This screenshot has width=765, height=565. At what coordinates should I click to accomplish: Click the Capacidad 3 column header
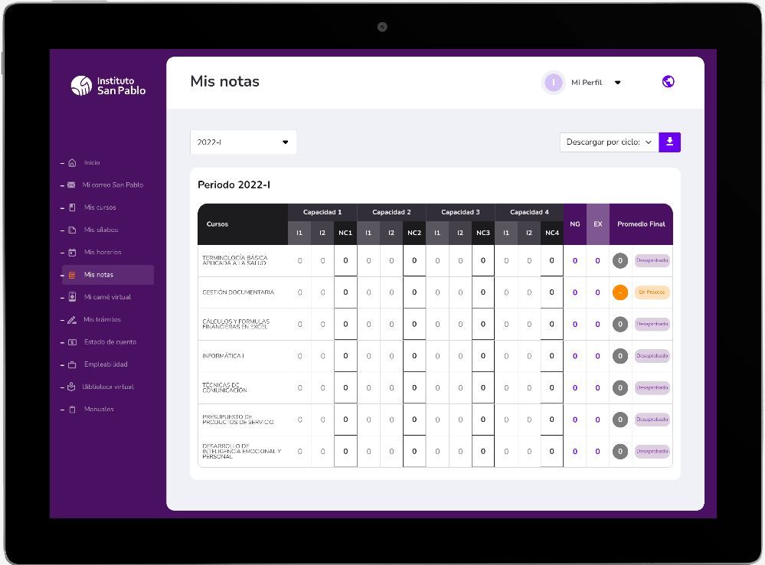click(460, 212)
